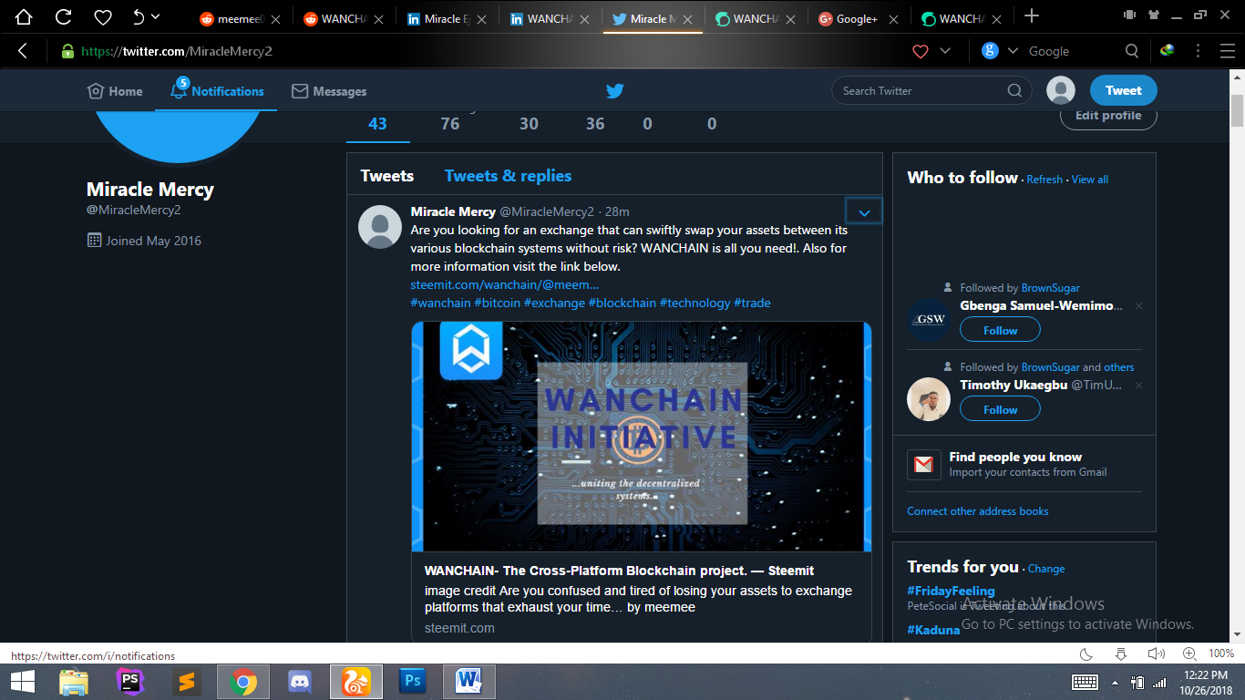
Task: Click the #bitcoin hashtag
Action: [497, 303]
